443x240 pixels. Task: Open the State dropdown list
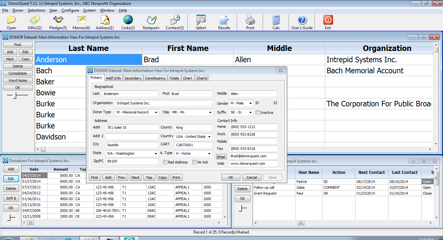click(156, 154)
